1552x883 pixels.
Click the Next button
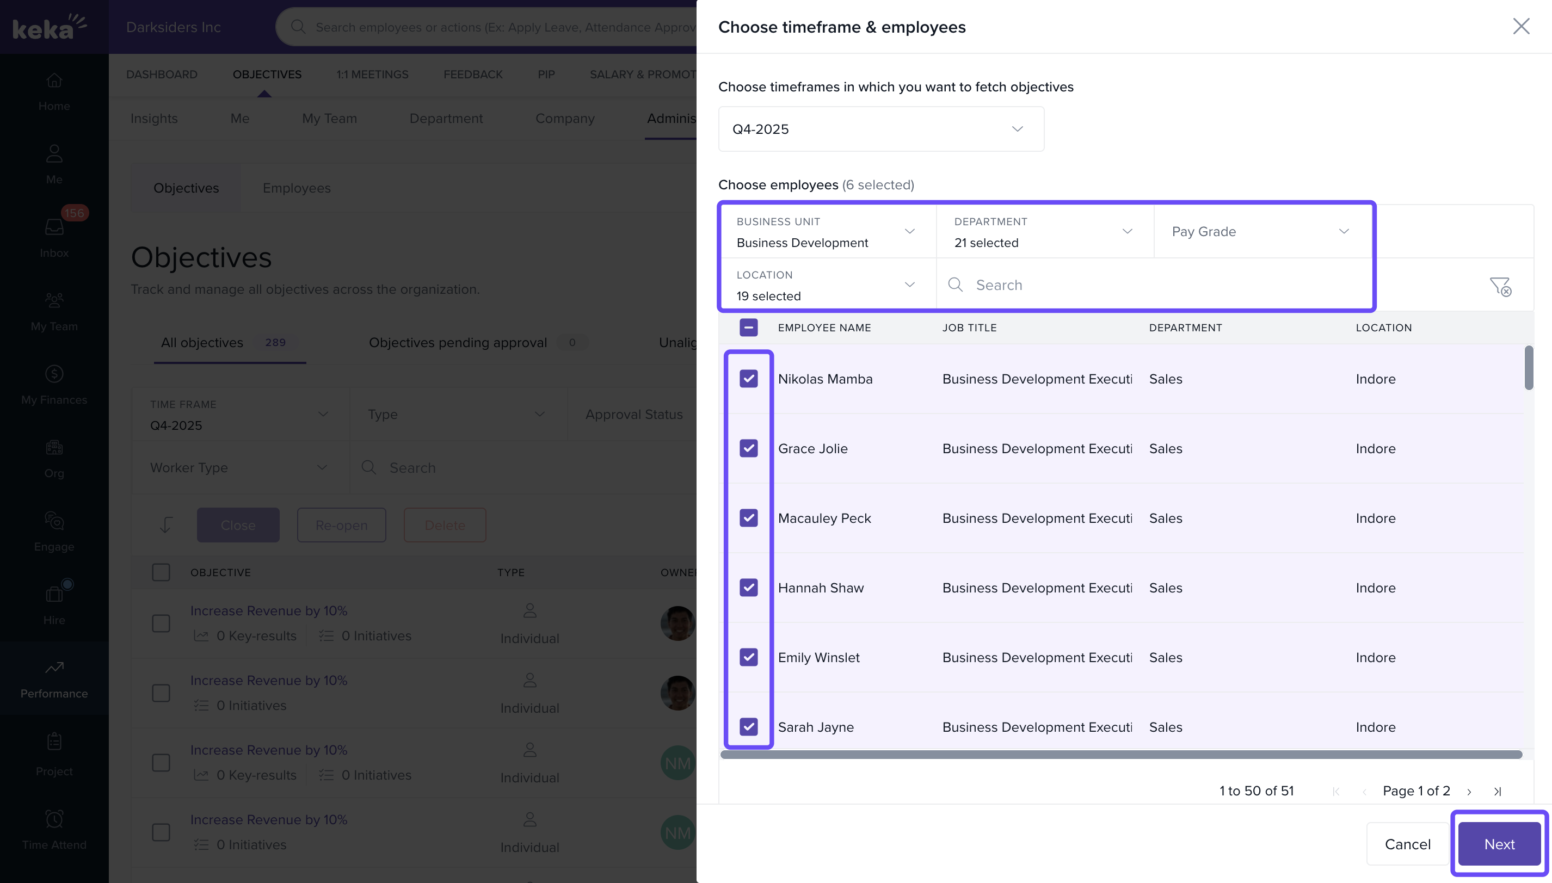1499,844
